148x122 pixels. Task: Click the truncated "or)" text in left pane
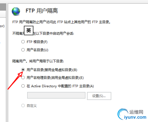[2, 26]
